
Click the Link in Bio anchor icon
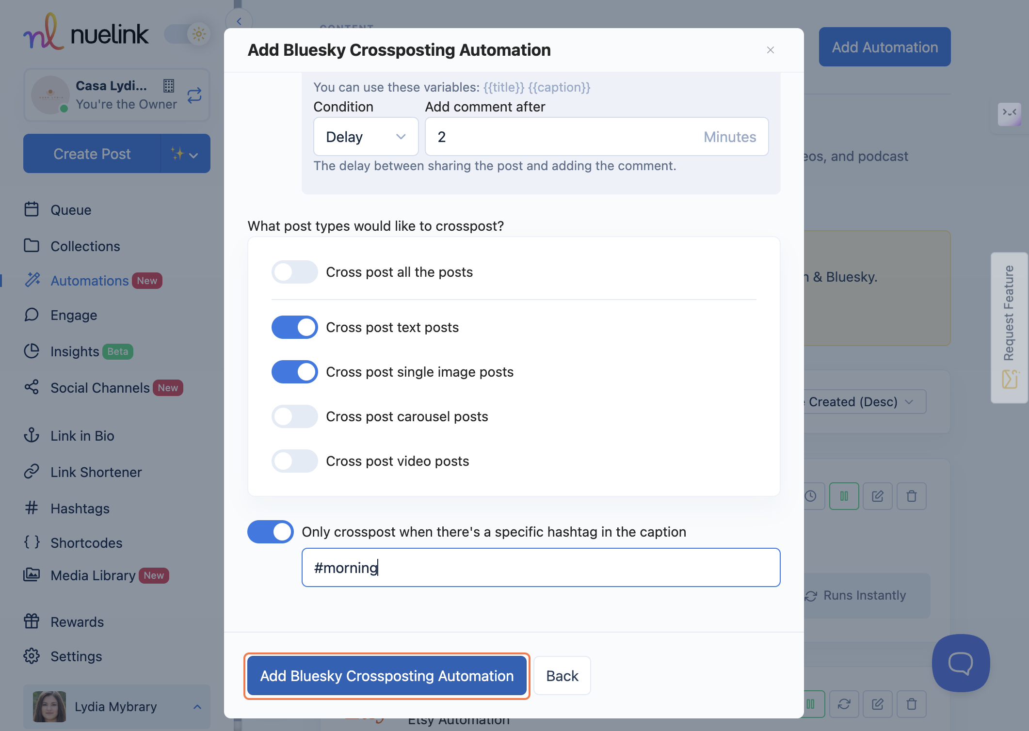point(32,435)
